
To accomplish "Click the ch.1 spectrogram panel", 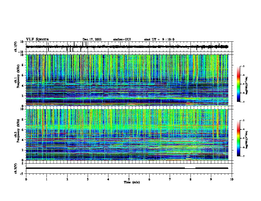I will pos(127,80).
